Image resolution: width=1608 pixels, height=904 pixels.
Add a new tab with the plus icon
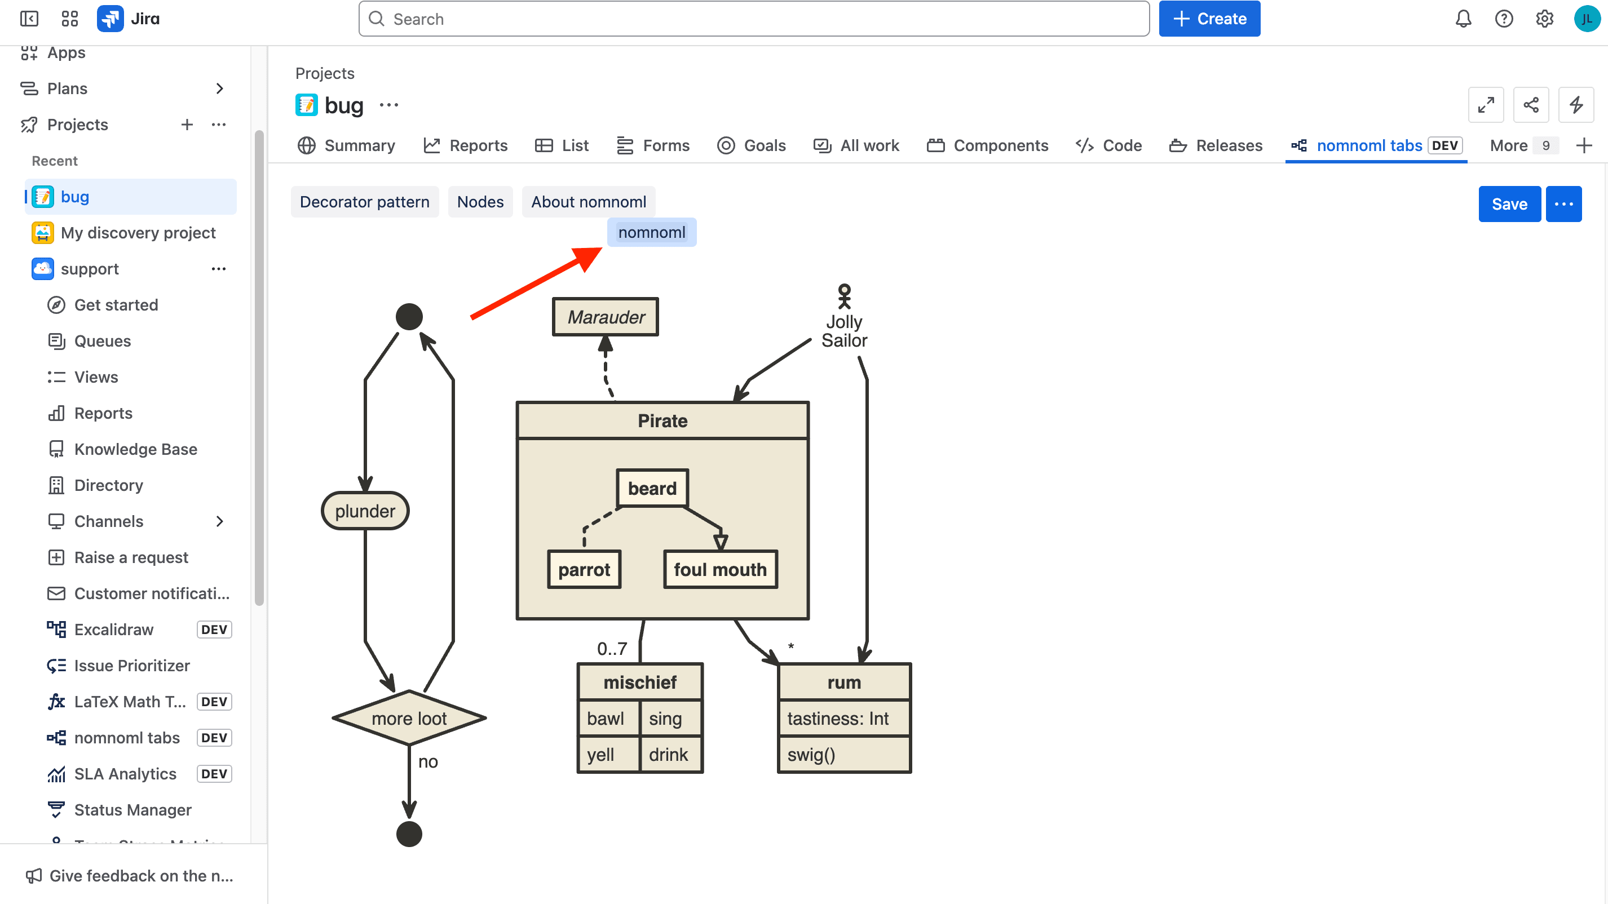1584,146
